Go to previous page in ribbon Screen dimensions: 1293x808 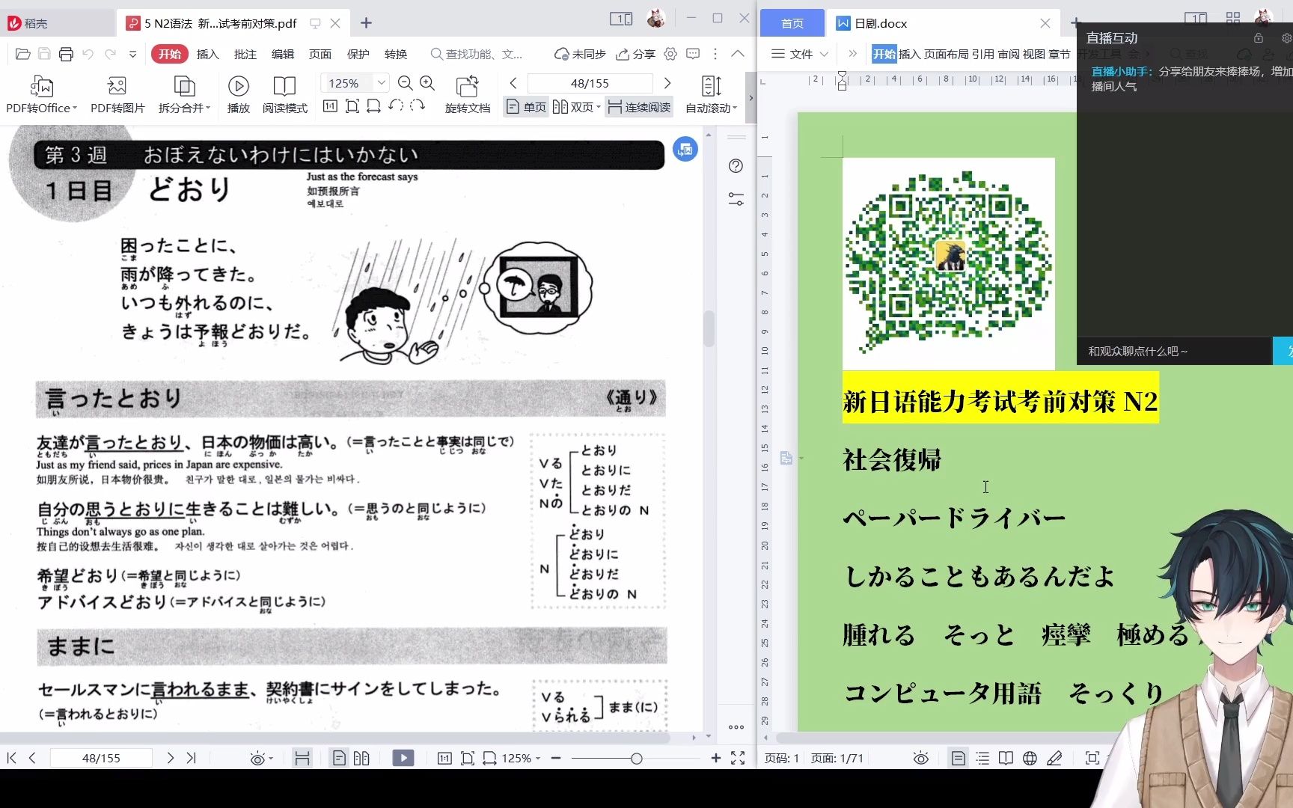pyautogui.click(x=513, y=83)
